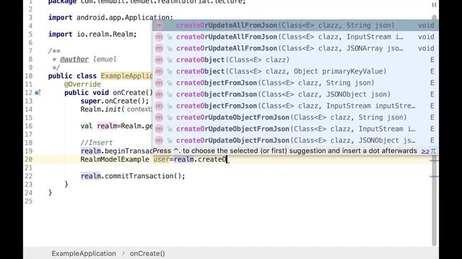Click the pi icon in completion hint bar

point(433,151)
